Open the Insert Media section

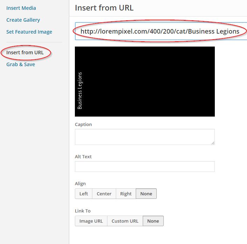pos(21,8)
